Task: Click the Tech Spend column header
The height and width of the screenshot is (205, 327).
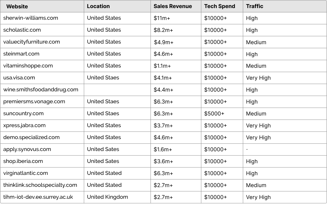Action: (220, 6)
